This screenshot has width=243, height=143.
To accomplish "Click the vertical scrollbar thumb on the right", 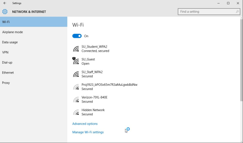I will (241, 60).
